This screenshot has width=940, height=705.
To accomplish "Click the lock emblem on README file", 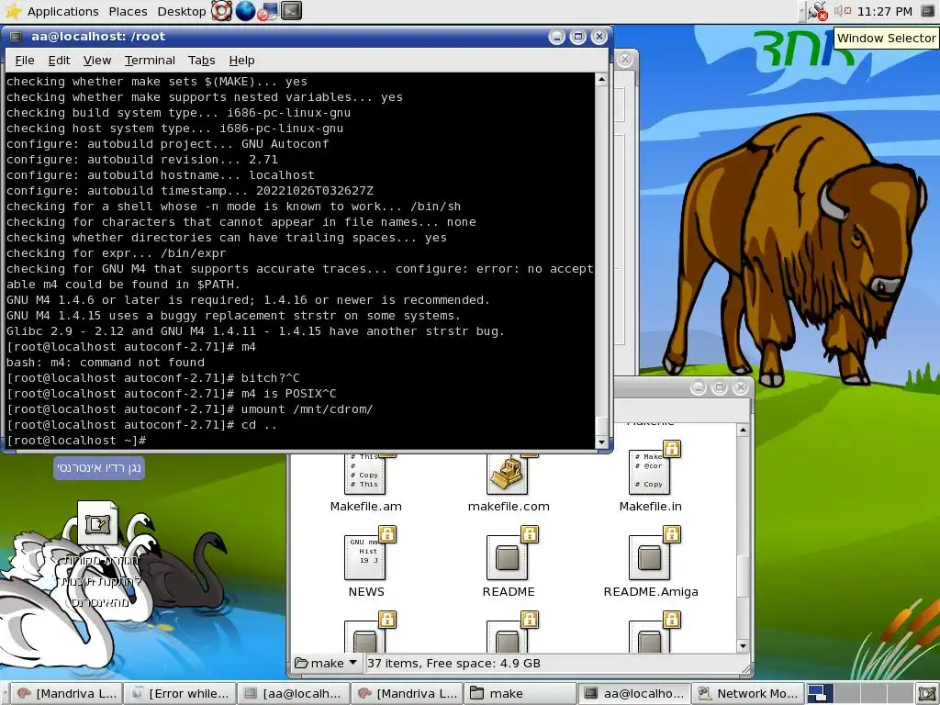I will [x=530, y=533].
